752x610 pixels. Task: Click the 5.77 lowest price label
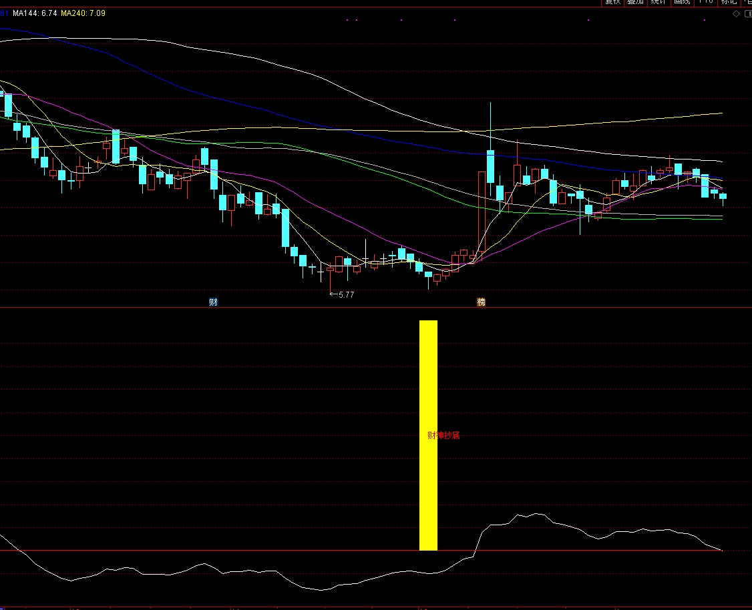tap(346, 294)
